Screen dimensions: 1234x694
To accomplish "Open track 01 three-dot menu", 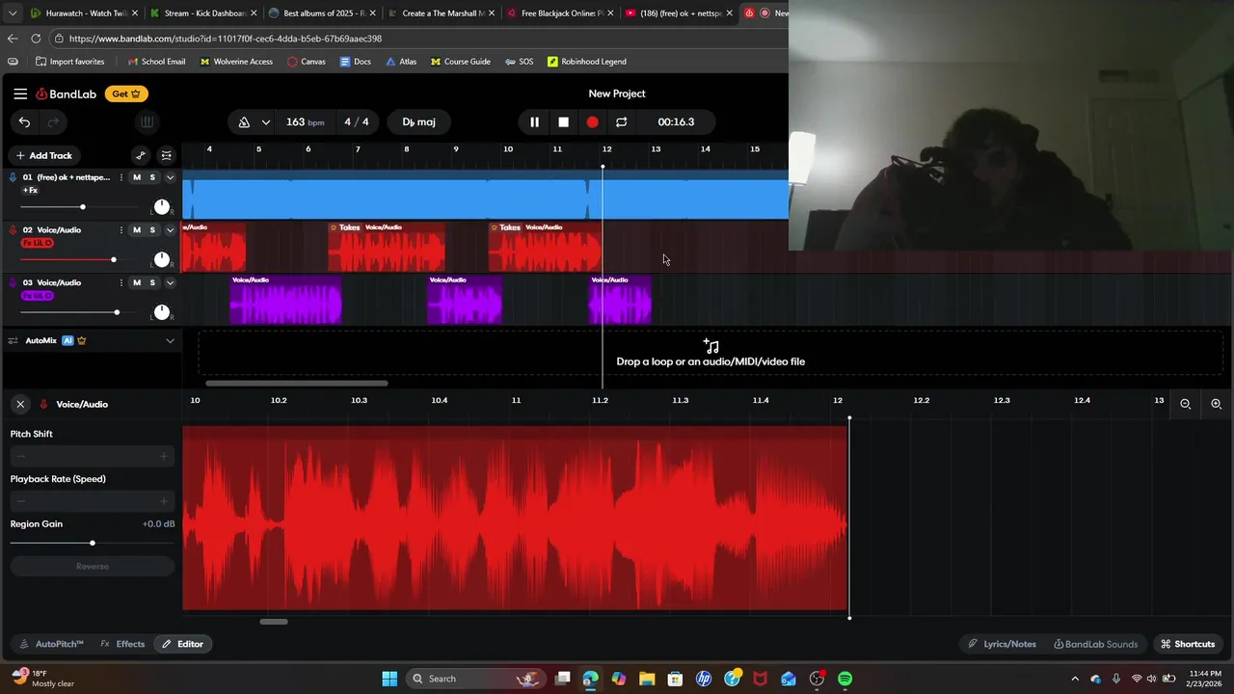I will [x=121, y=177].
